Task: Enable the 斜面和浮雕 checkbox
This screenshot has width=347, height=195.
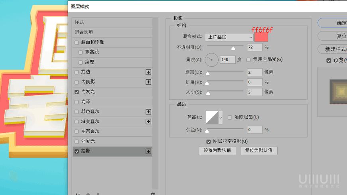Action: point(77,43)
